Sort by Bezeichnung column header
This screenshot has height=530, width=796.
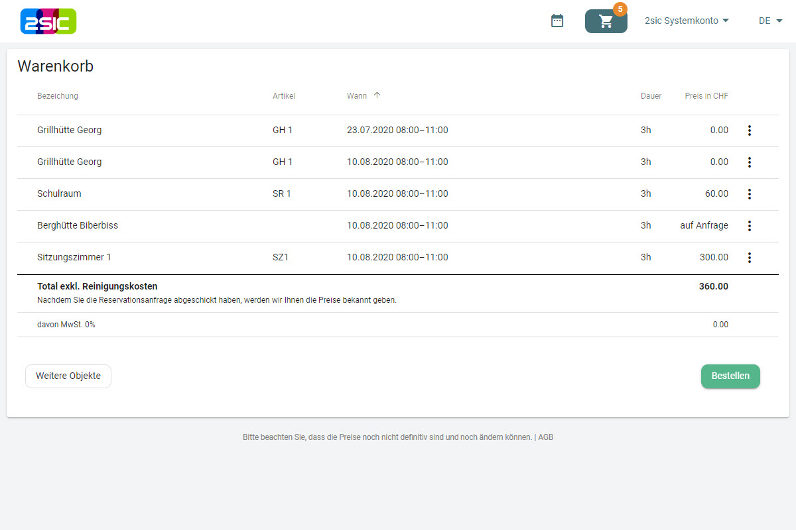[x=58, y=96]
